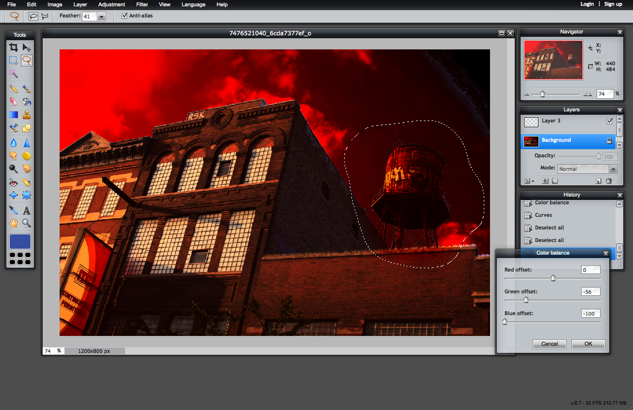Select the Spot Heal bandage tool
633x410 pixels.
27,182
